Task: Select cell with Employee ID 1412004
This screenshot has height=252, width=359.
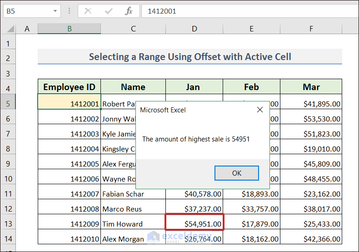Action: pos(70,146)
